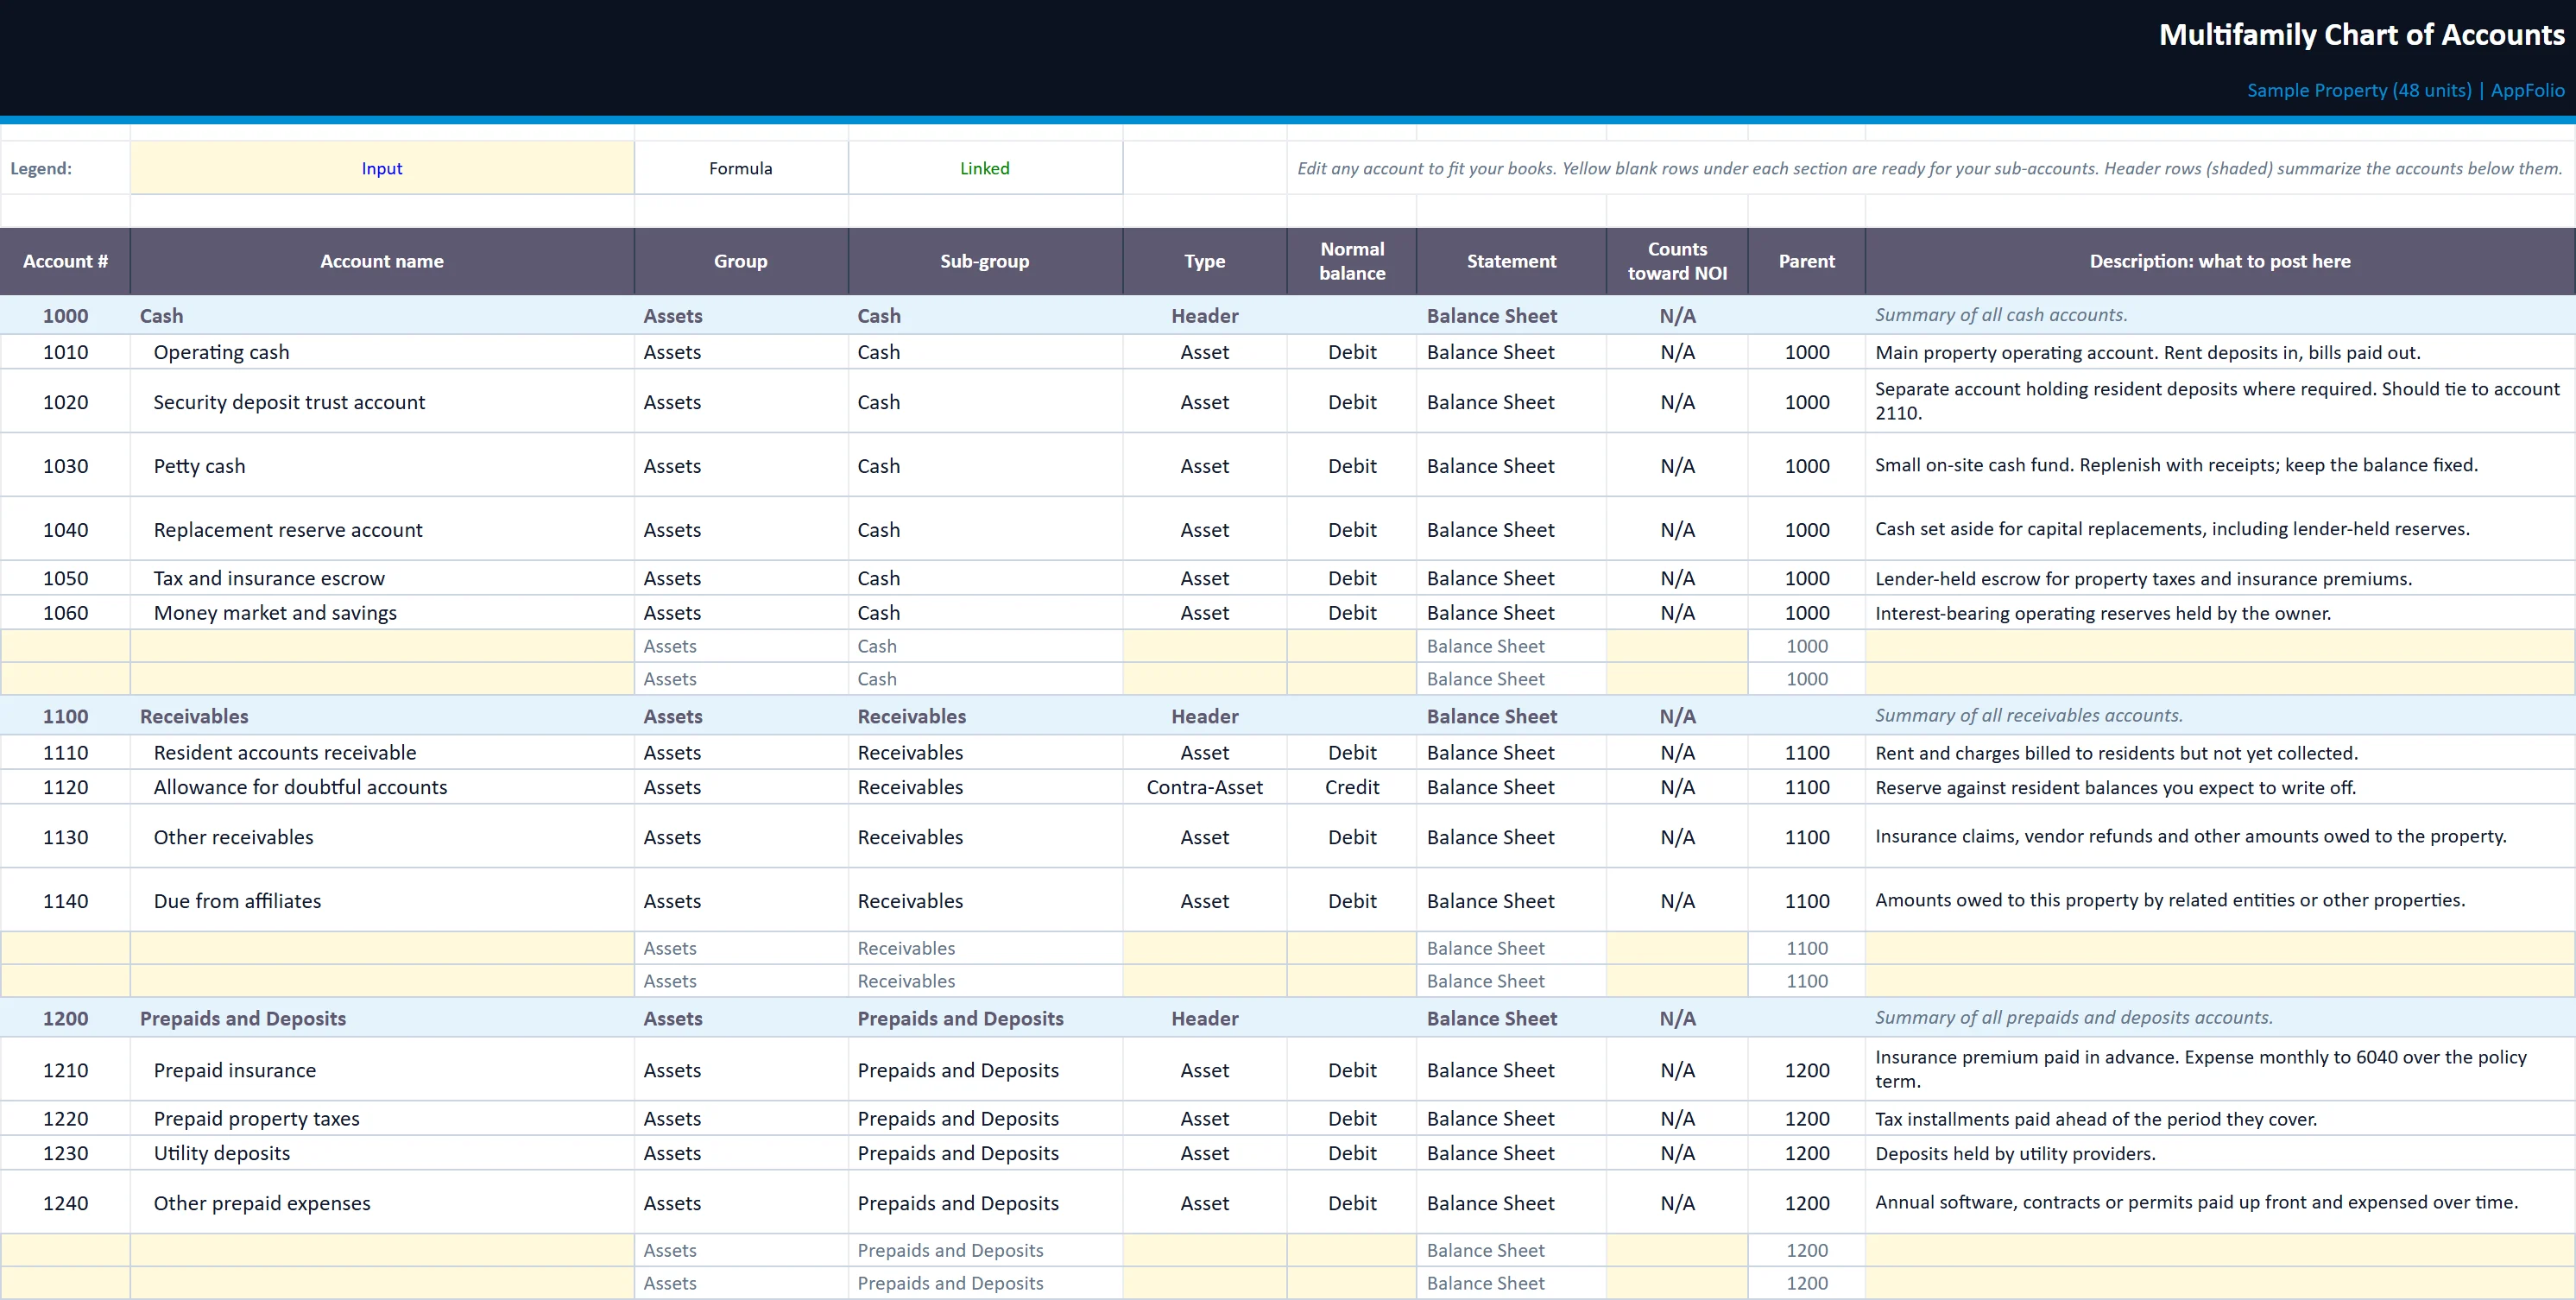The width and height of the screenshot is (2576, 1300).
Task: Click Sample Property (48 units) | AppFolio subtitle
Action: click(x=2405, y=90)
